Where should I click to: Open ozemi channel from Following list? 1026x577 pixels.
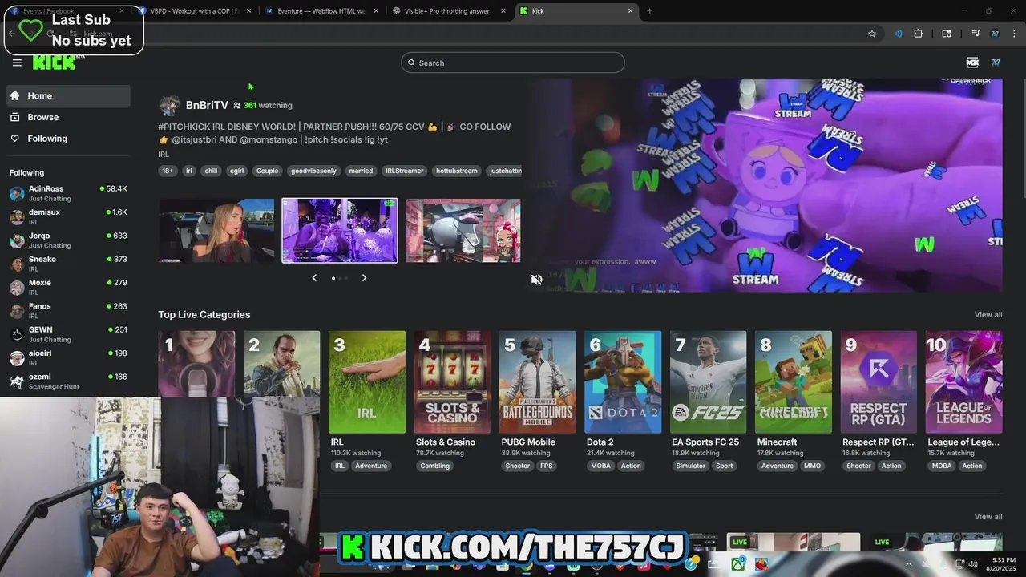(x=68, y=381)
